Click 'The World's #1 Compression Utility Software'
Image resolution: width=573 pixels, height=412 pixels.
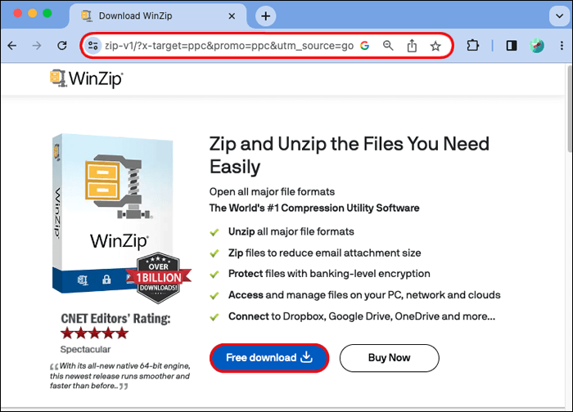tap(314, 208)
